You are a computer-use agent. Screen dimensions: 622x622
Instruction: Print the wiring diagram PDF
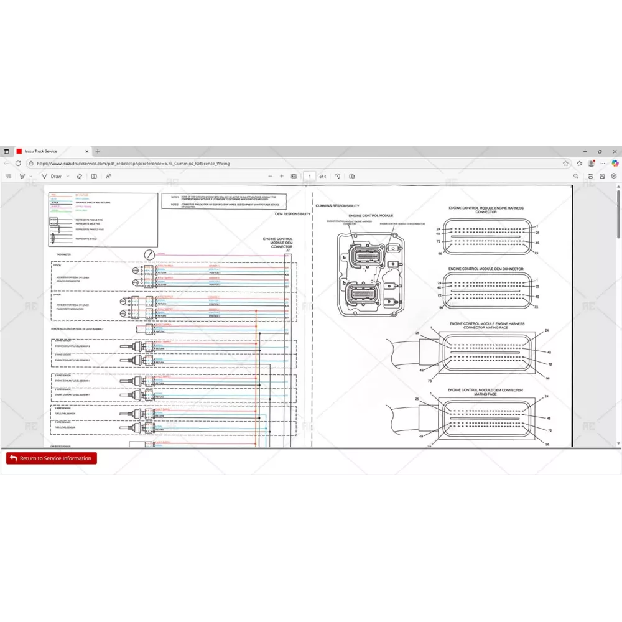(590, 176)
